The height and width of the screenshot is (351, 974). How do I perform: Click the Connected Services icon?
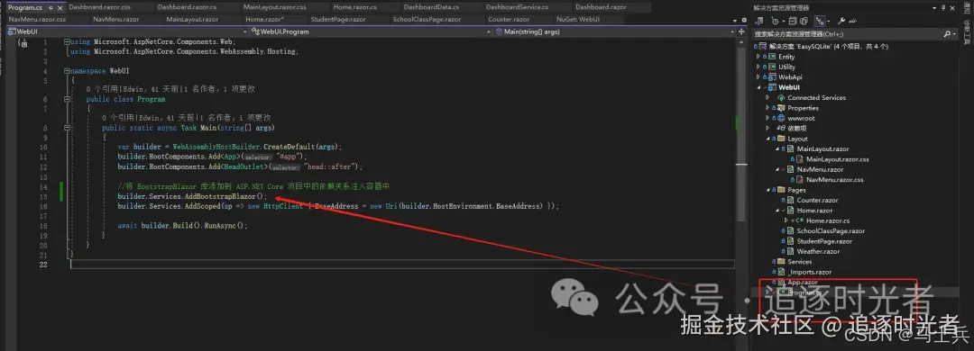point(781,97)
